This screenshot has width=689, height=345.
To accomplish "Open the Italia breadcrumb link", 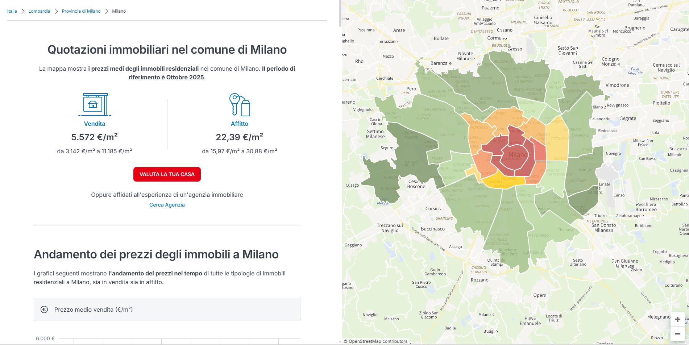I will 12,11.
